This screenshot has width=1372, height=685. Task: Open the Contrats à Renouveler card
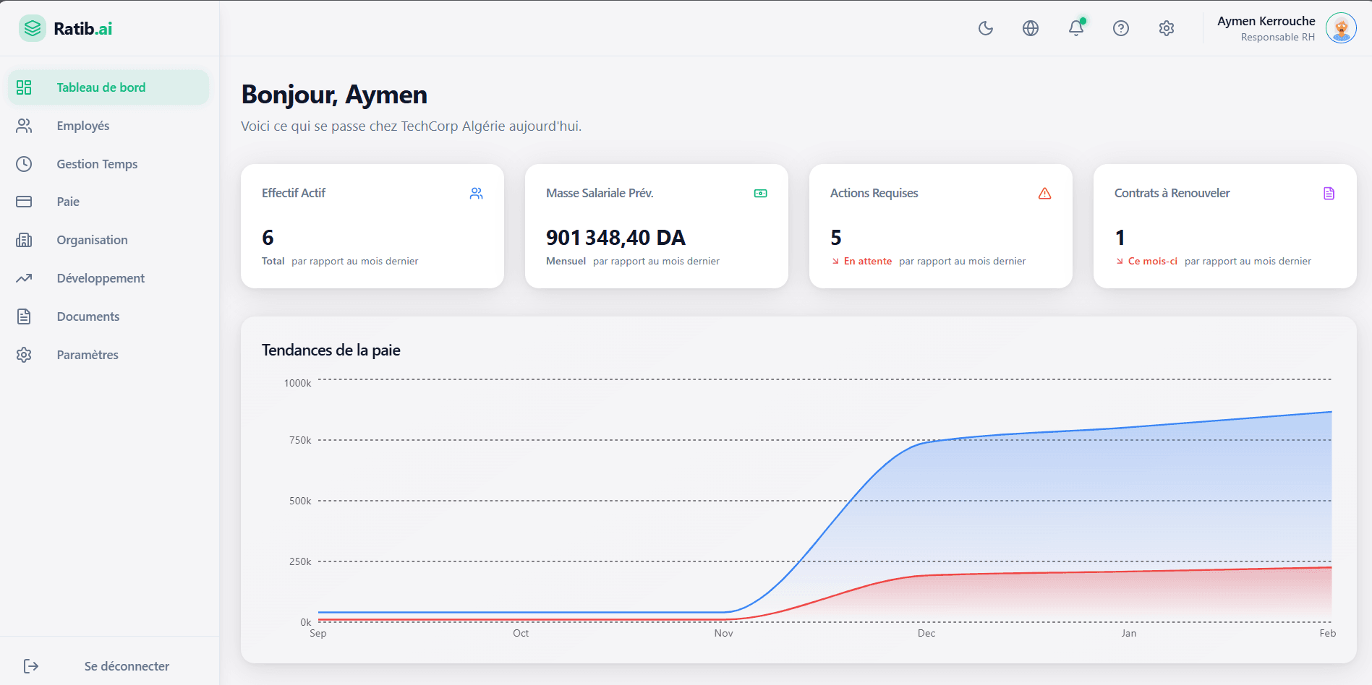click(x=1224, y=226)
